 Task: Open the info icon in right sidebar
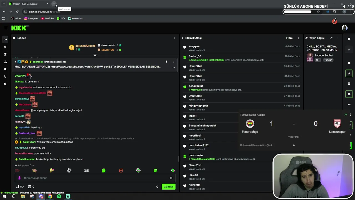pos(349,39)
